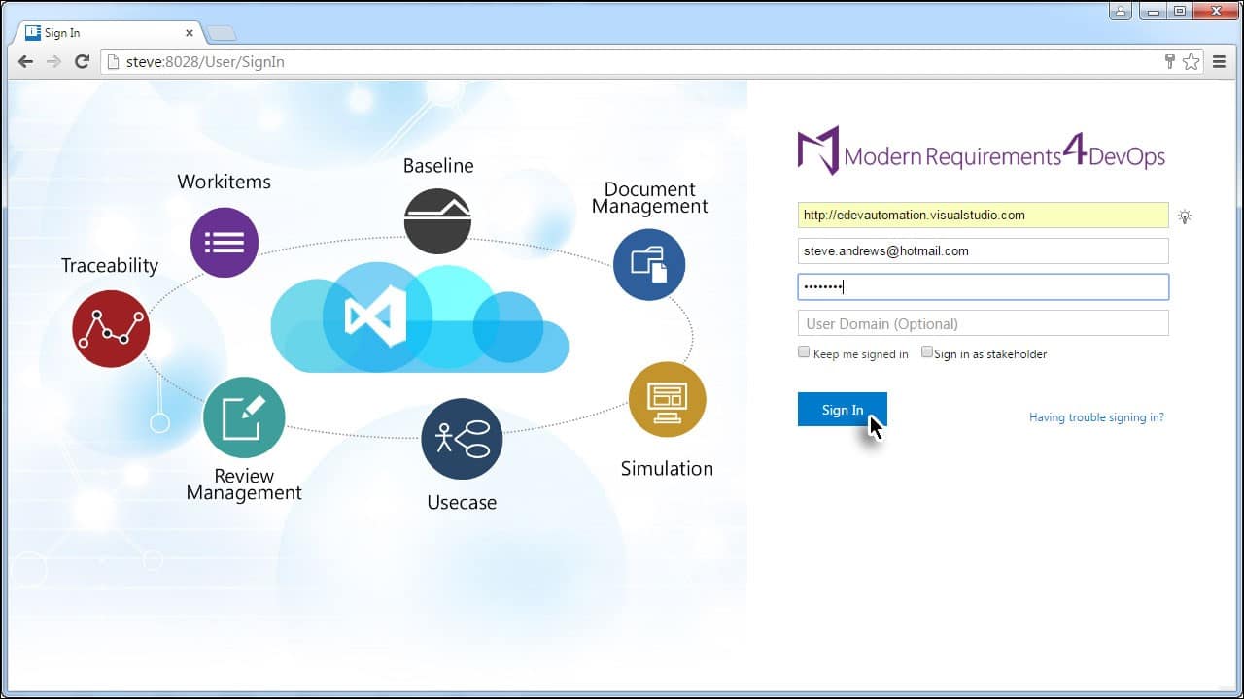Image resolution: width=1244 pixels, height=699 pixels.
Task: Click the Usecase label text
Action: coord(462,502)
